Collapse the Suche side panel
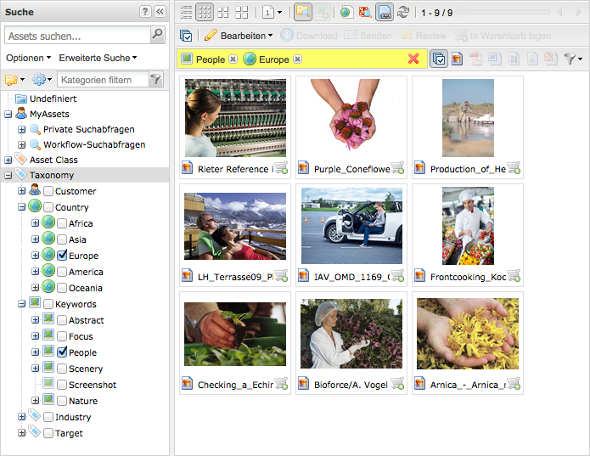This screenshot has height=456, width=590. pyautogui.click(x=160, y=12)
